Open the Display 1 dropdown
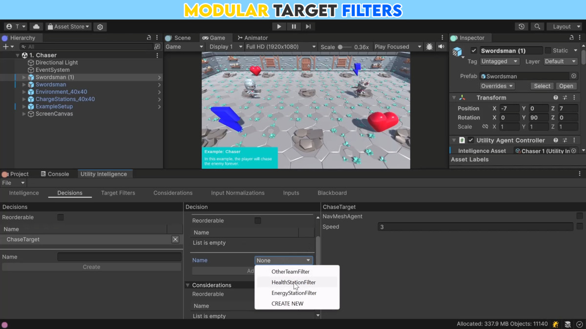Viewport: 586px width, 329px height. click(225, 47)
